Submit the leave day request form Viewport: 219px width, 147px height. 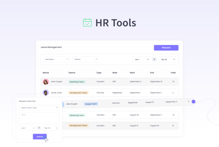pyautogui.click(x=40, y=137)
